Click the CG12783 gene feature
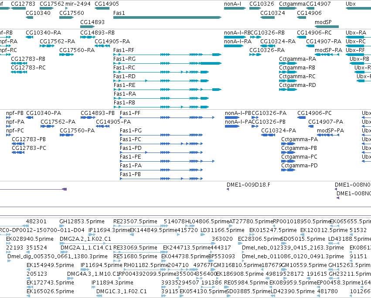 [x=18, y=8]
